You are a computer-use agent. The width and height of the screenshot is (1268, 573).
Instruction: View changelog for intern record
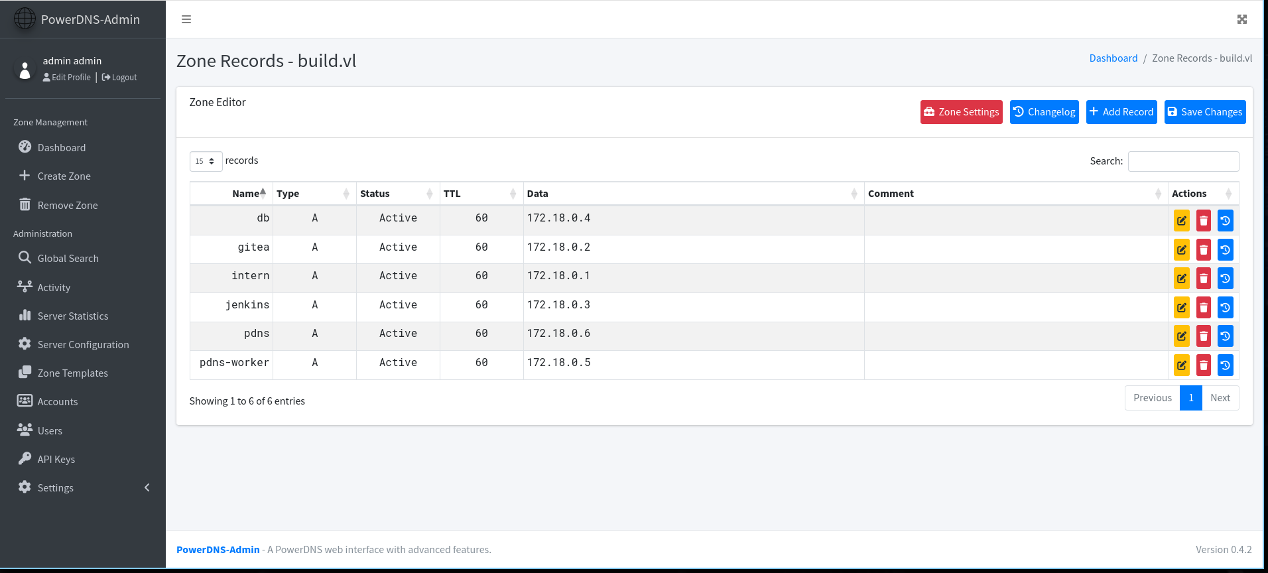coord(1226,279)
